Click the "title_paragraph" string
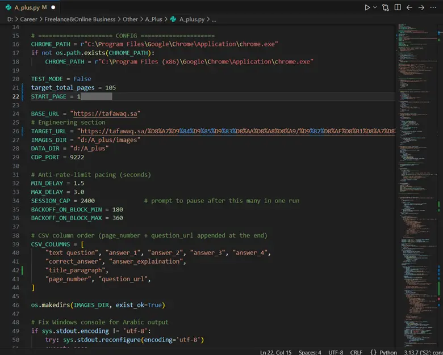The image size is (443, 355). tap(75, 271)
